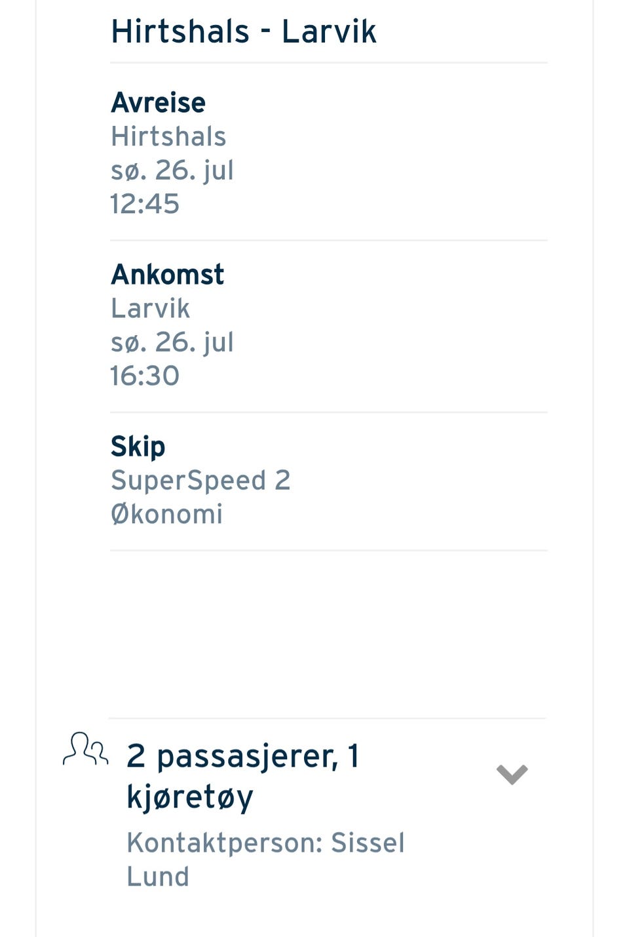Click the Avreise heading
Image resolution: width=629 pixels, height=937 pixels.
(158, 102)
